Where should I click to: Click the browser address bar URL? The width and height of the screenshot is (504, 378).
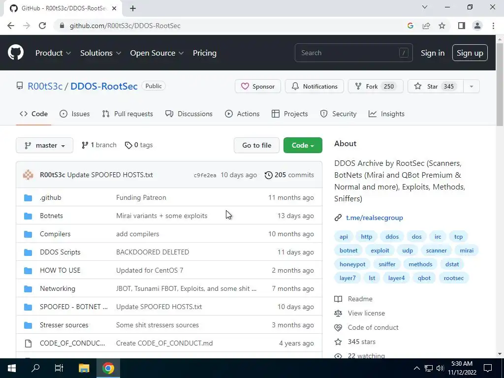point(125,26)
